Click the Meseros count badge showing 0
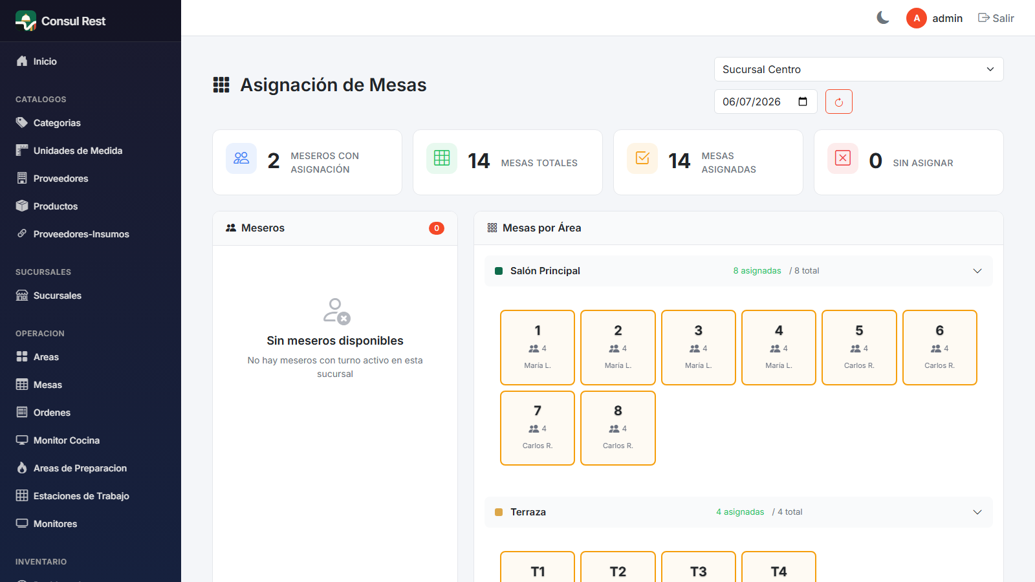The width and height of the screenshot is (1035, 582). tap(437, 228)
